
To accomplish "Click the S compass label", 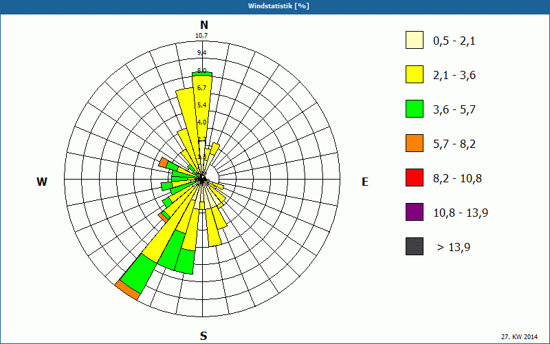I will coord(203,336).
